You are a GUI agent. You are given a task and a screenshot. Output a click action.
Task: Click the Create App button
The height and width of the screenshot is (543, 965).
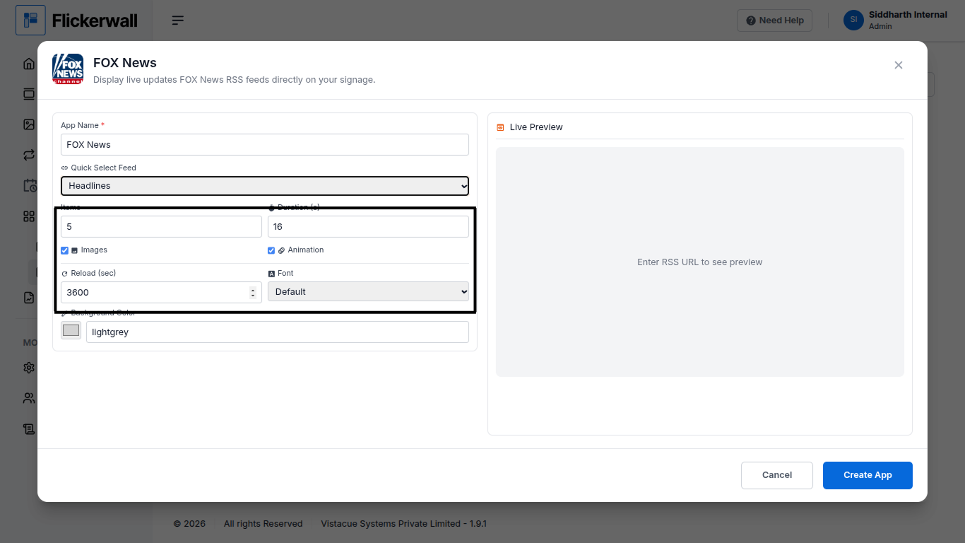tap(868, 475)
